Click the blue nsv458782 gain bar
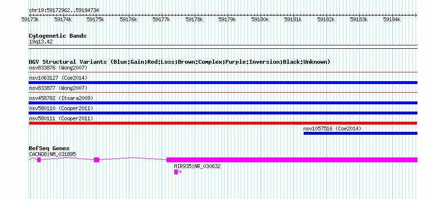 click(223, 103)
